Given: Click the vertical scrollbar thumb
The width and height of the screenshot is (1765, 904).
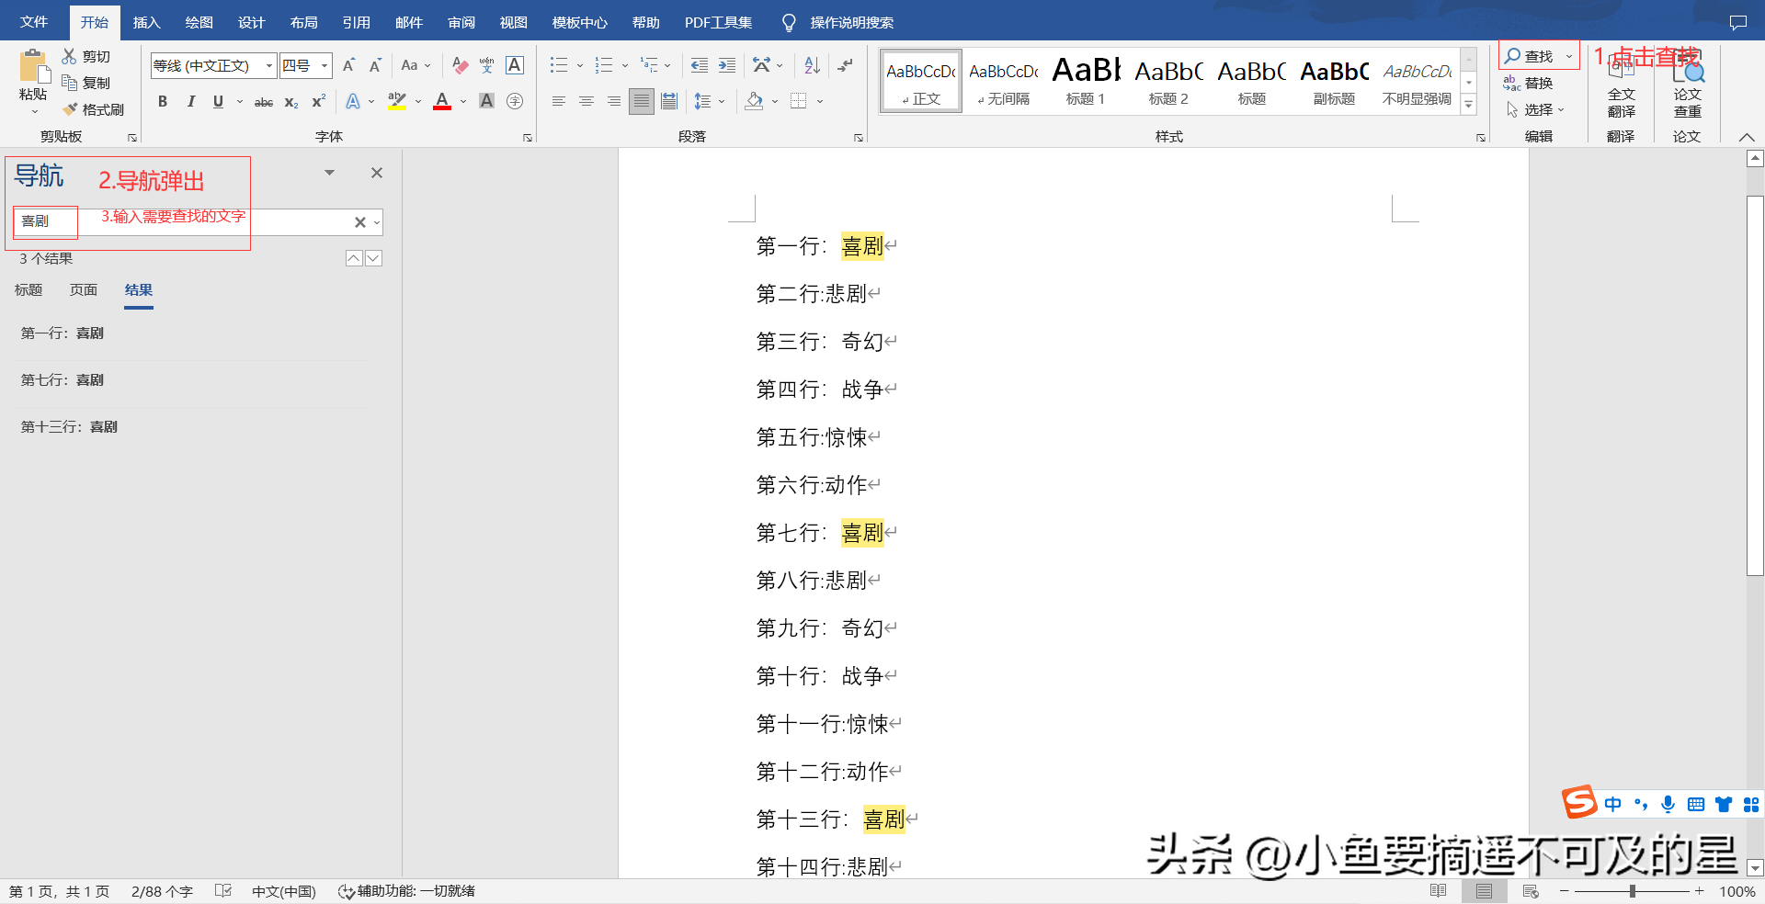Looking at the screenshot, I should 1755,385.
